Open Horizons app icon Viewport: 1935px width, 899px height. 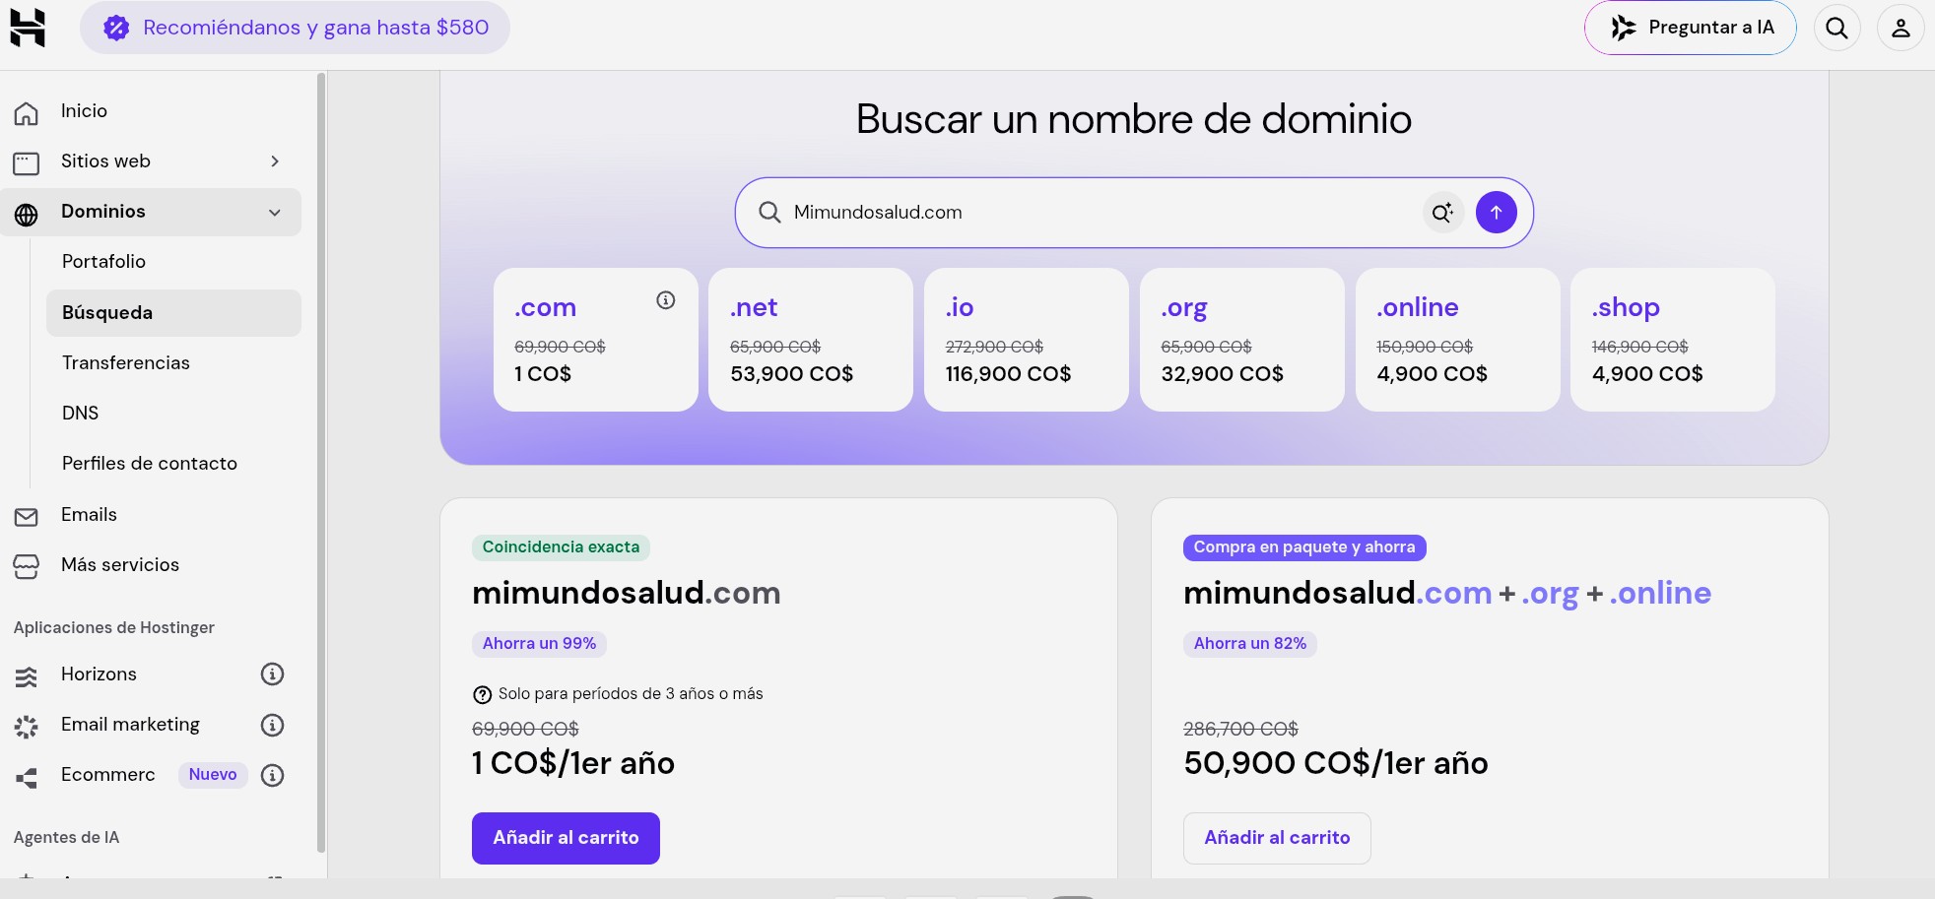click(x=27, y=676)
